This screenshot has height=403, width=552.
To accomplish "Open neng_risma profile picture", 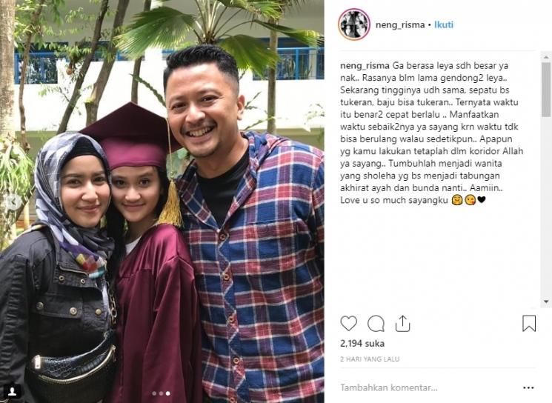I will (354, 24).
